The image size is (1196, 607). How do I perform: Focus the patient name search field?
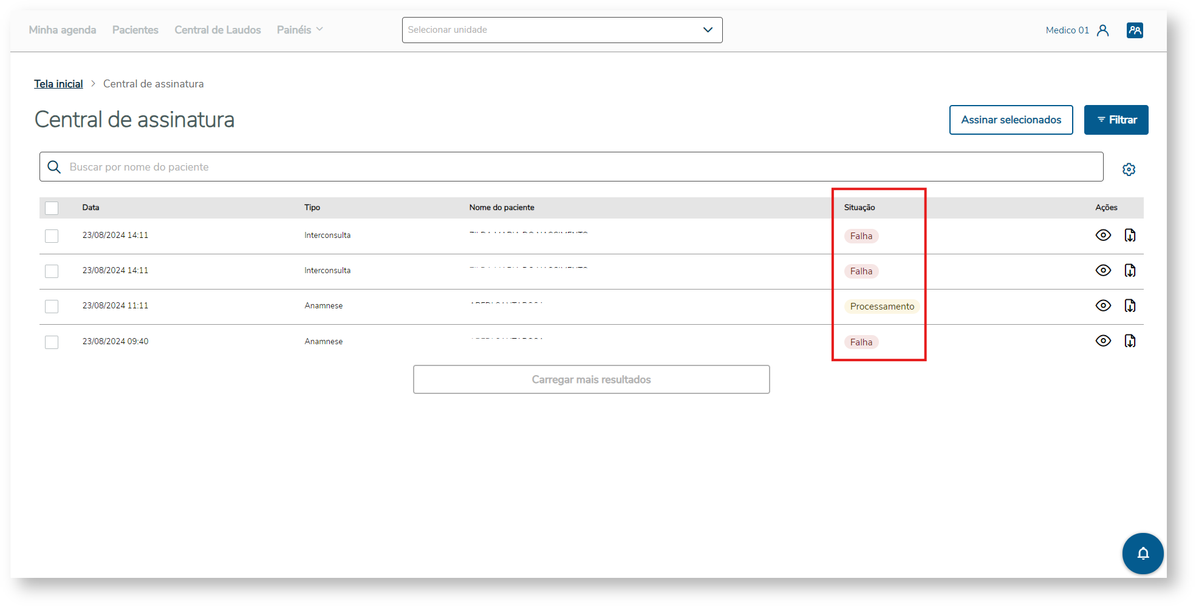click(x=571, y=167)
